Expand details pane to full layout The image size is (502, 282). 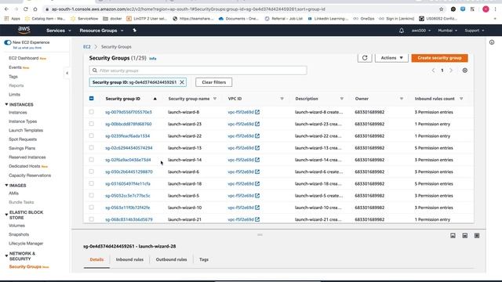coord(477,236)
